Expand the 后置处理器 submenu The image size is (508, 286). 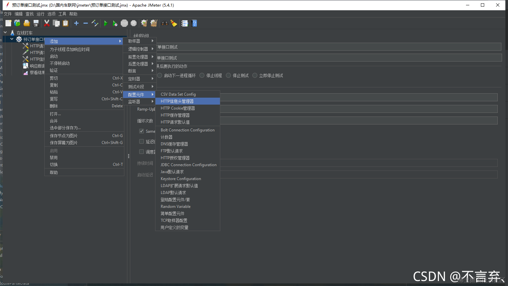139,64
